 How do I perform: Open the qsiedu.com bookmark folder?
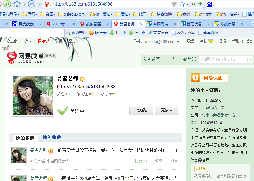click(73, 14)
